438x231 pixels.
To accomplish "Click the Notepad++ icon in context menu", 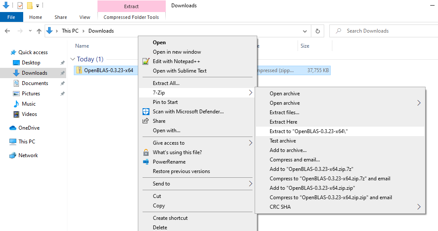I will coord(146,61).
